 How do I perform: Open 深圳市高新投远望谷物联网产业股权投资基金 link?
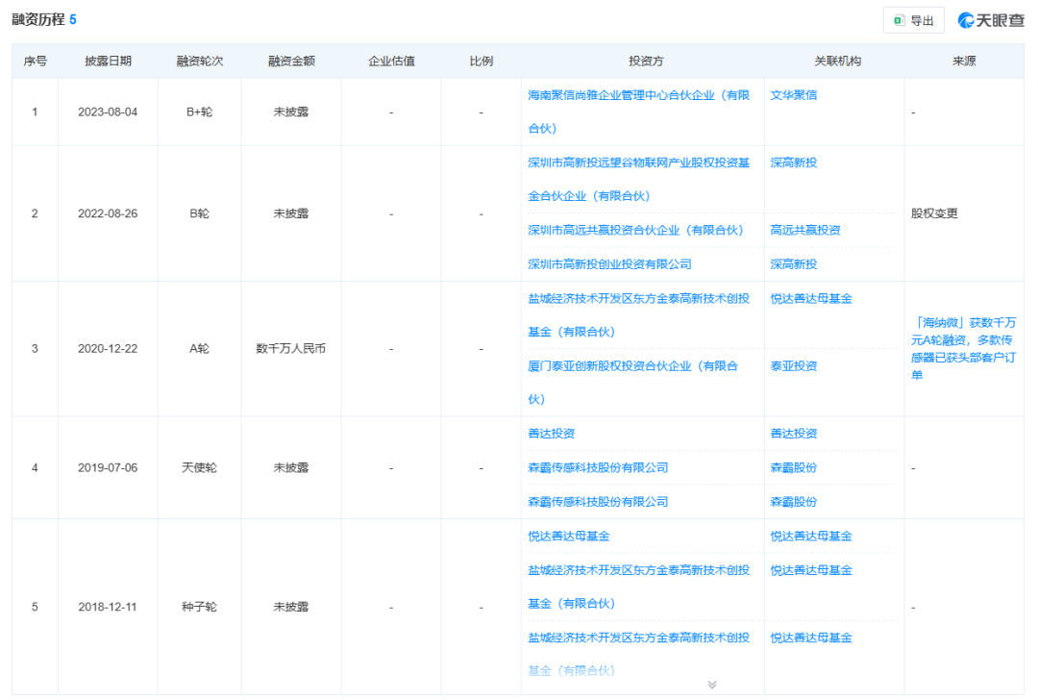tap(639, 180)
